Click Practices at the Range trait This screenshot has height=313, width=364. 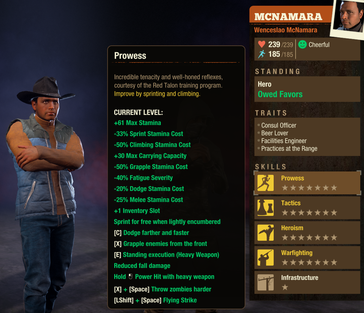point(289,149)
